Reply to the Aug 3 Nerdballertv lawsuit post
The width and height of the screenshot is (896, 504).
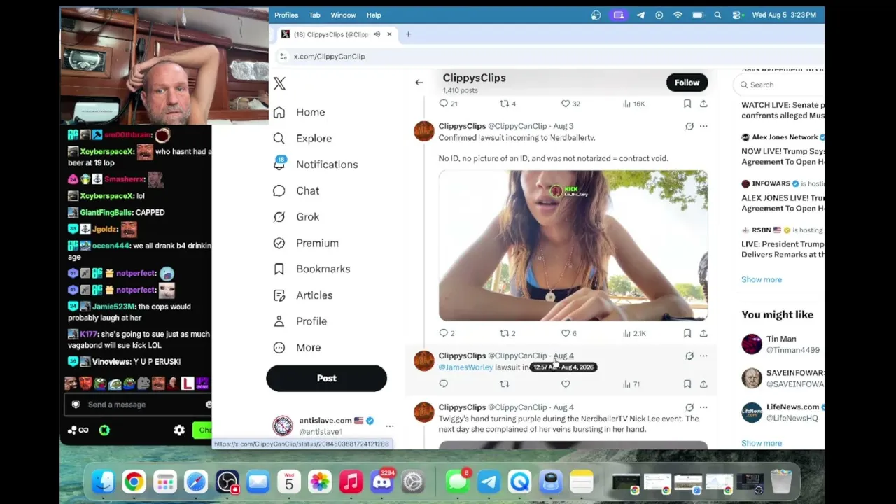tap(443, 333)
